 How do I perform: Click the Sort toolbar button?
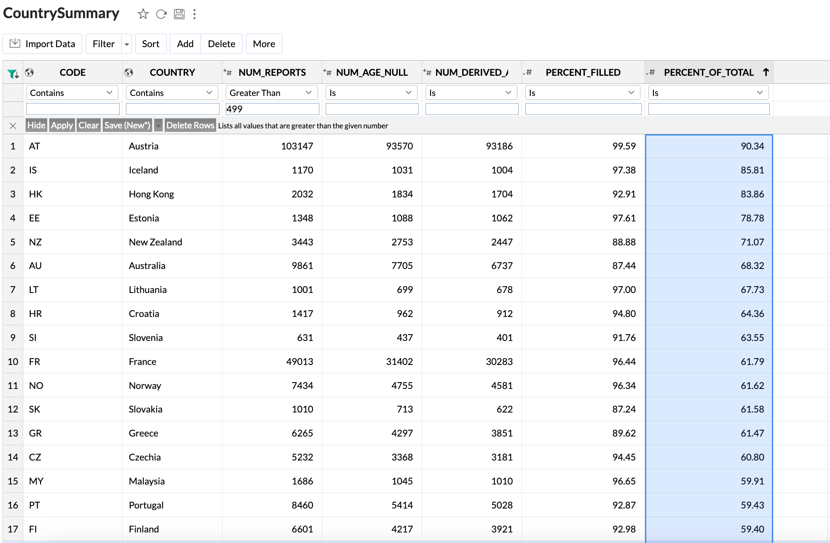click(x=150, y=44)
